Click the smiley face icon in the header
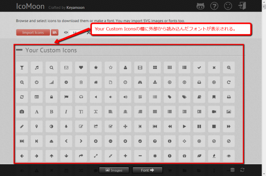The height and width of the screenshot is (176, 266). 228,6
